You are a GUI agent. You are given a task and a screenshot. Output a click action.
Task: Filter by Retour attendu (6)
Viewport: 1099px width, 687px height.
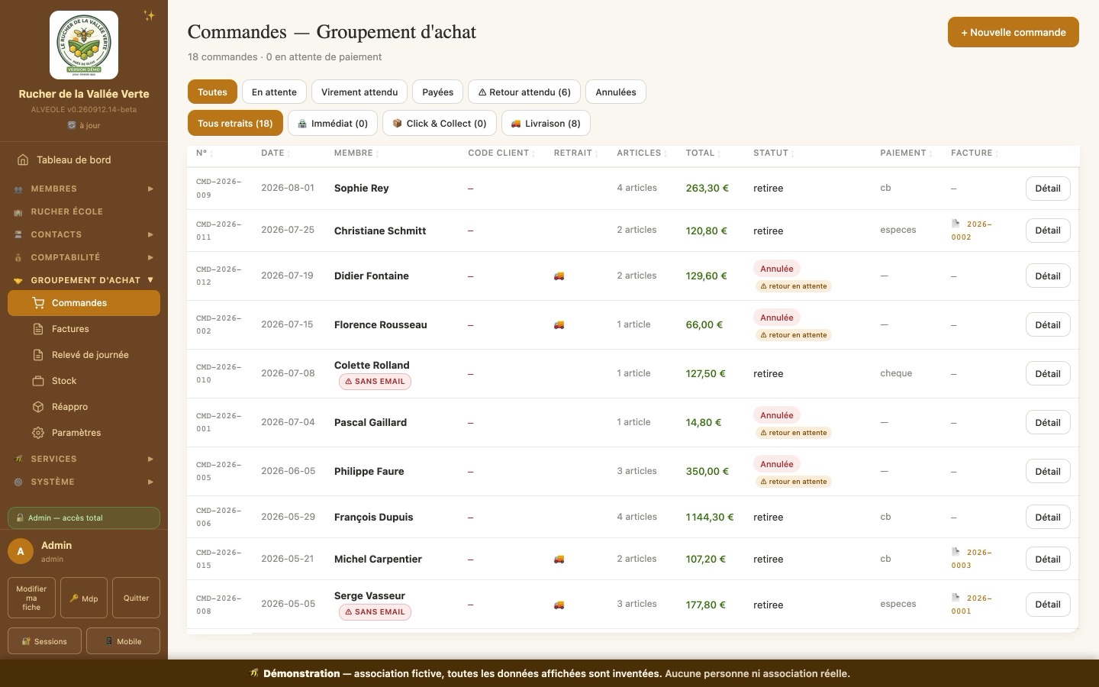click(524, 92)
